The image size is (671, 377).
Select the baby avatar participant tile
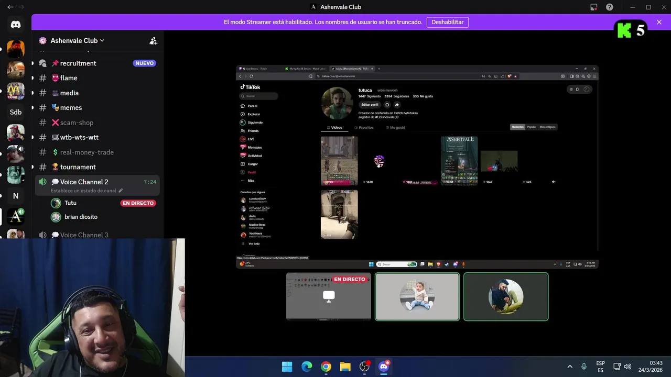pyautogui.click(x=417, y=296)
